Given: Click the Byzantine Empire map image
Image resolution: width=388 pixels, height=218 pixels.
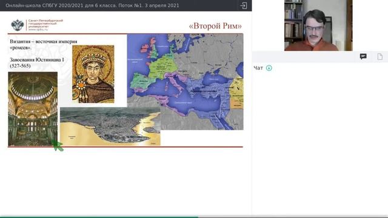Looking at the screenshot, I should pyautogui.click(x=185, y=82).
